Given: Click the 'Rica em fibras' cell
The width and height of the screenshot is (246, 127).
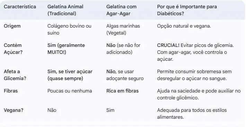Looking at the screenshot, I should point(123,91).
